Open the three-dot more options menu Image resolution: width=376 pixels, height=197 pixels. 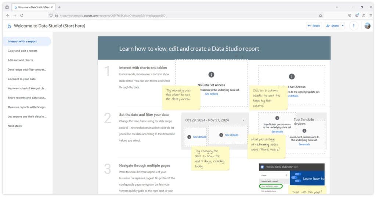tap(354, 26)
